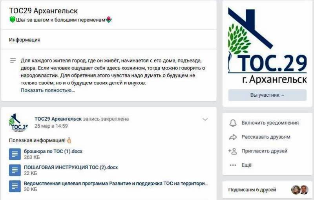314x200 pixels.
Task: Click the ТОС29 Архангельск post author name
Action: tap(58, 119)
